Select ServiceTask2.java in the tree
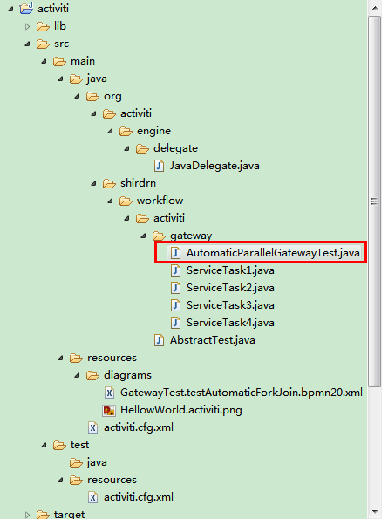Image resolution: width=388 pixels, height=519 pixels. pos(230,288)
